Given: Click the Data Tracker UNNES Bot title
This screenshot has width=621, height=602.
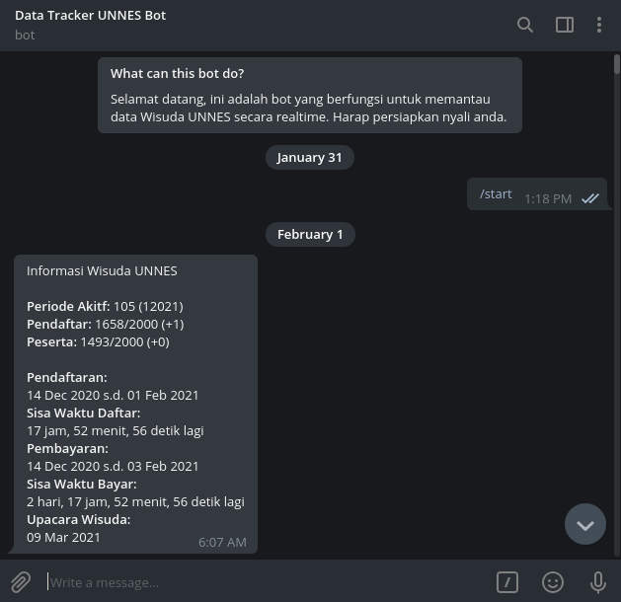Looking at the screenshot, I should [x=90, y=16].
